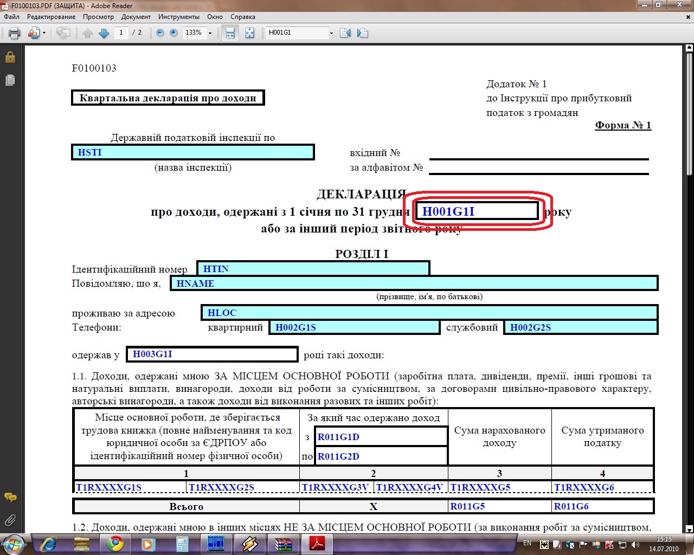Click the zoom in plus button
This screenshot has width=694, height=555.
[x=173, y=33]
